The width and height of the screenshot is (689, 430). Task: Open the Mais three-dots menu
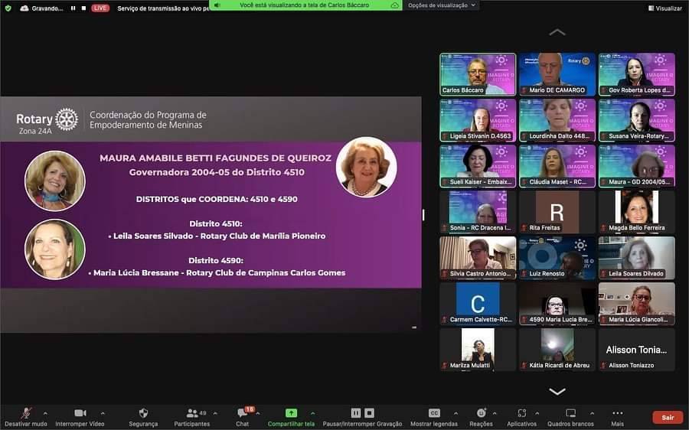coord(617,413)
